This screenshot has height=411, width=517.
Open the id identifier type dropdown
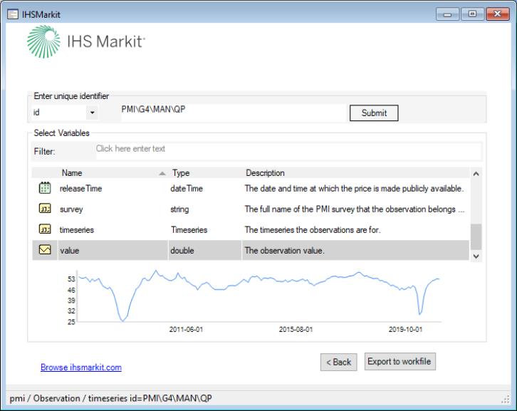[x=92, y=113]
